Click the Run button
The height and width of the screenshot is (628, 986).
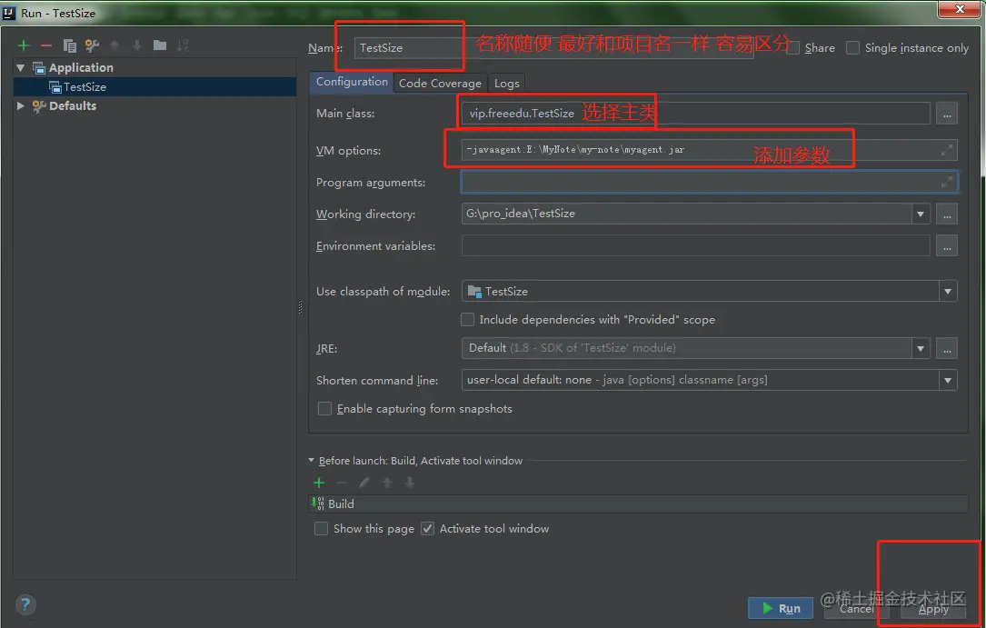[781, 608]
